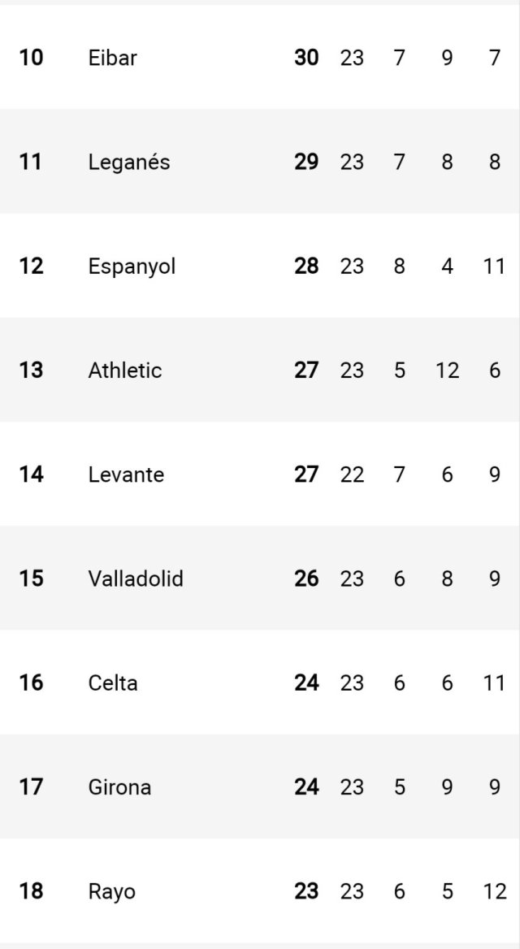Click Eibar's 30 points value

[x=306, y=58]
